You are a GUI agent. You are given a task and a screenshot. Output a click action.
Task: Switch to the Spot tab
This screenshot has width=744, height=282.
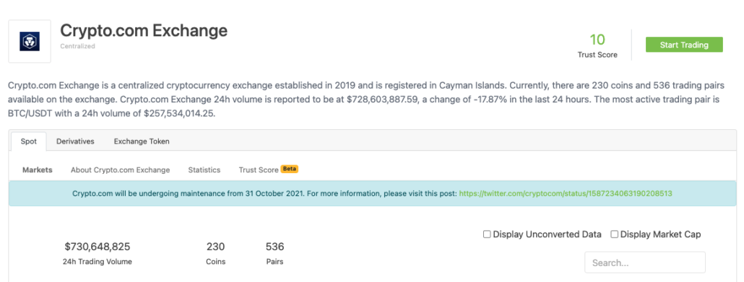tap(28, 141)
